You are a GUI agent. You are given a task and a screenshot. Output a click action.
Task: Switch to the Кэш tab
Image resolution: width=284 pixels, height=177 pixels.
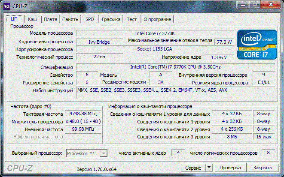tap(32, 19)
